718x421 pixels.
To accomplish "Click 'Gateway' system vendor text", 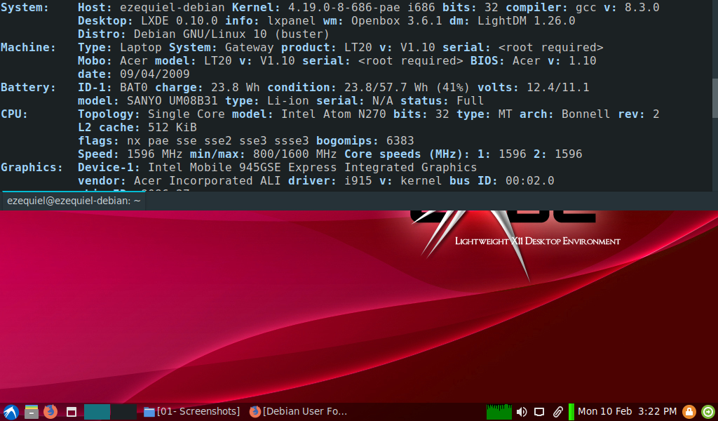I will pyautogui.click(x=249, y=47).
